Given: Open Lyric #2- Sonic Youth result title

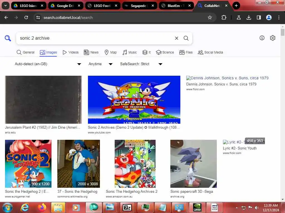Looking at the screenshot, I should [240, 148].
